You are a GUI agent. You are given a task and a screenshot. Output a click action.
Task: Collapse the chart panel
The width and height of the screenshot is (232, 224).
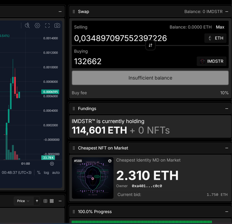point(60,12)
